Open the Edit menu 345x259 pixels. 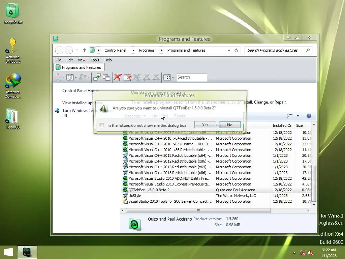[69, 60]
